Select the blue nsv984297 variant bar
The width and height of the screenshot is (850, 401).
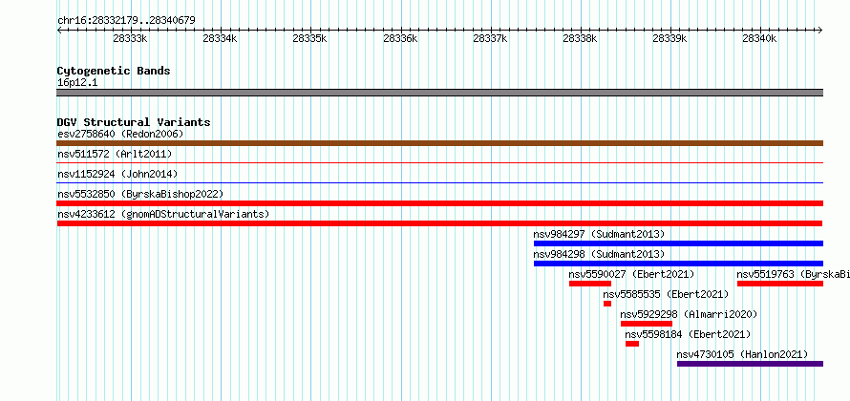pos(678,243)
